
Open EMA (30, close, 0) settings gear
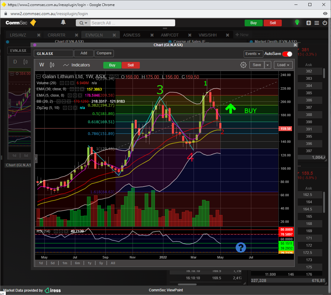(77, 89)
